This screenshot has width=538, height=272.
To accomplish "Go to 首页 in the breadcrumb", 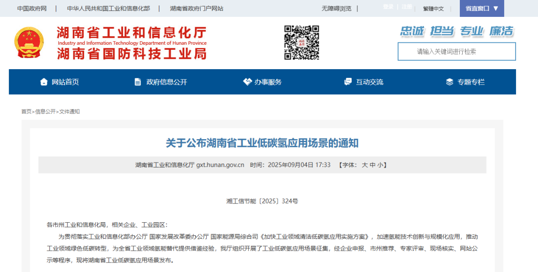I will (x=26, y=112).
